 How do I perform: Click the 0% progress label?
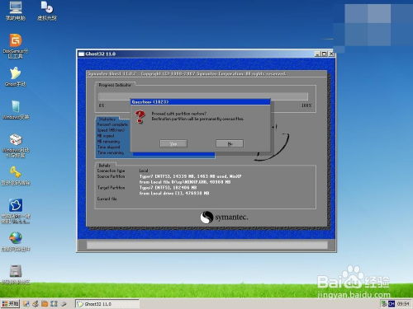[102, 105]
